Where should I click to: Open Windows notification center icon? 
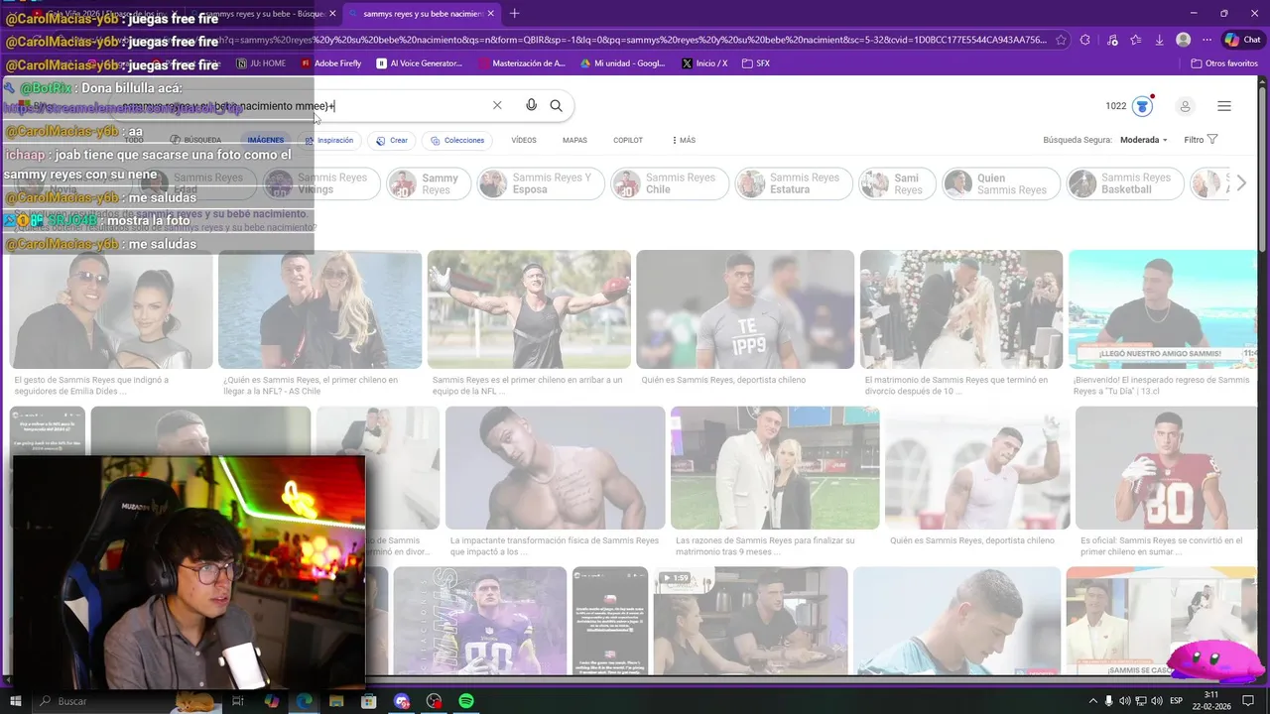coord(1248,701)
